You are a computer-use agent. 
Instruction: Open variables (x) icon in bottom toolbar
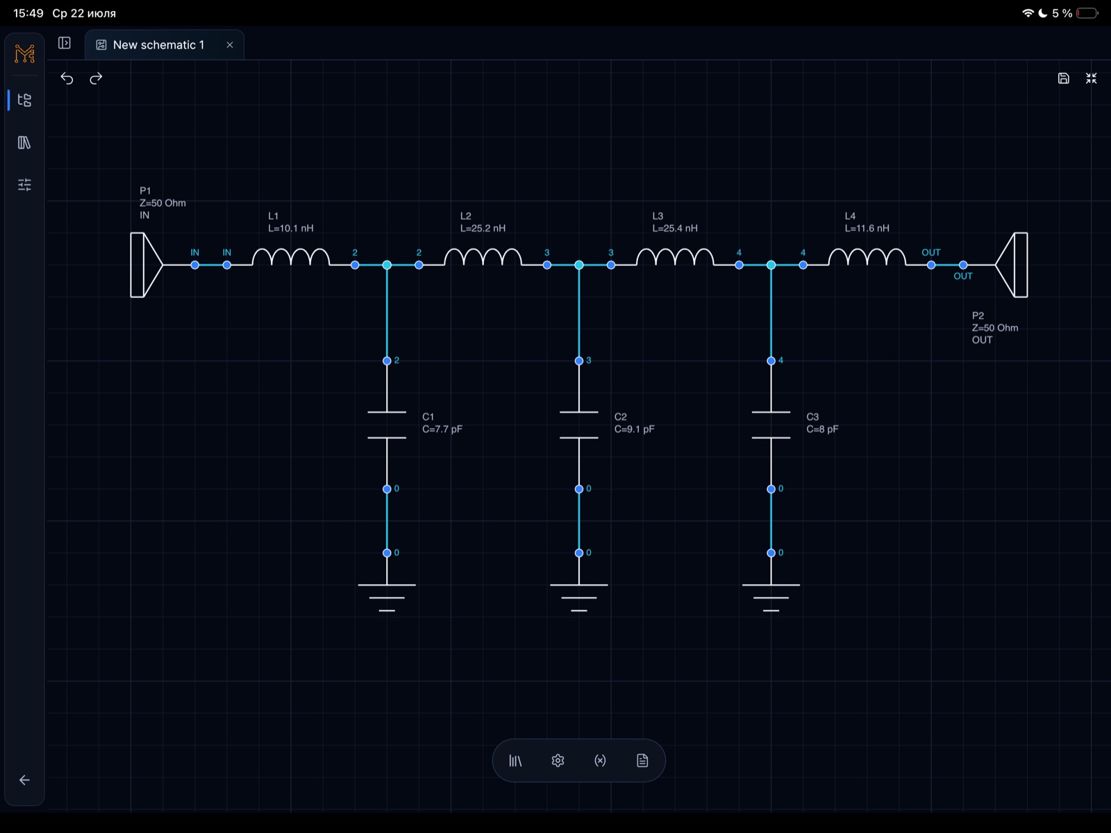[x=600, y=761]
